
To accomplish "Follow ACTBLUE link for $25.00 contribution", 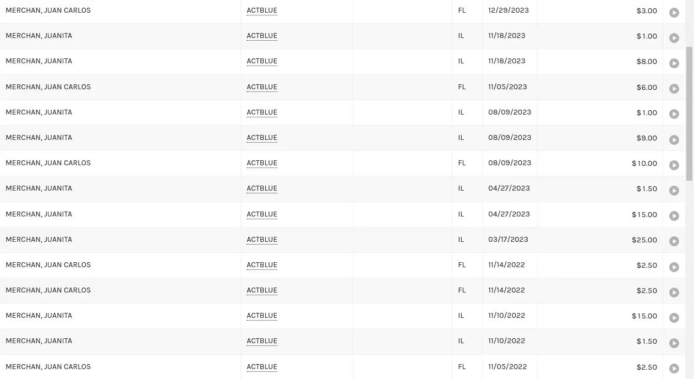I will coord(262,240).
